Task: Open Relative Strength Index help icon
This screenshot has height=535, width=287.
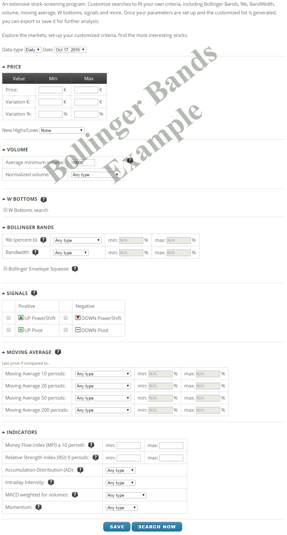Action: (96, 458)
